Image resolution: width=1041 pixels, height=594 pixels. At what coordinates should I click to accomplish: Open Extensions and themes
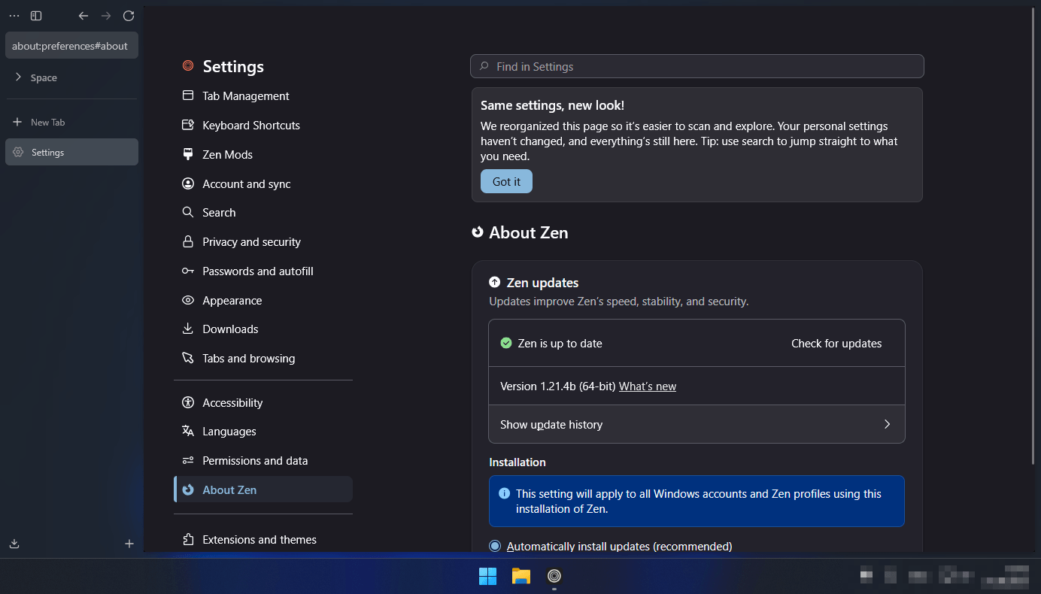[263, 539]
